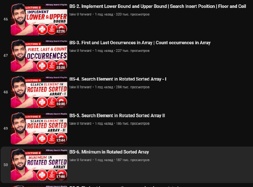Visit take U forward channel on BS-5 row
Screen dimensions: 253x187
[80, 124]
